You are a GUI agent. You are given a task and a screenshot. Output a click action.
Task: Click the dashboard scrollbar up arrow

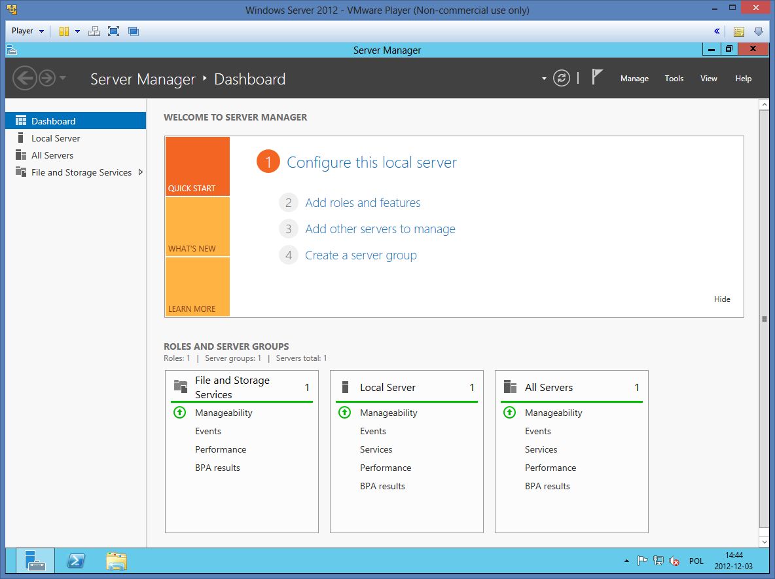[x=764, y=104]
